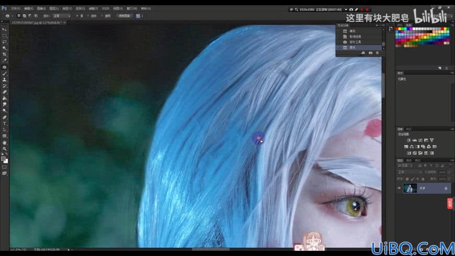Add a Curves adjustment
The height and width of the screenshot is (256, 455).
[x=420, y=140]
